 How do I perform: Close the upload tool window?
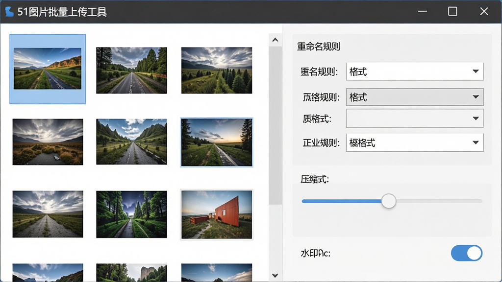[x=484, y=12]
